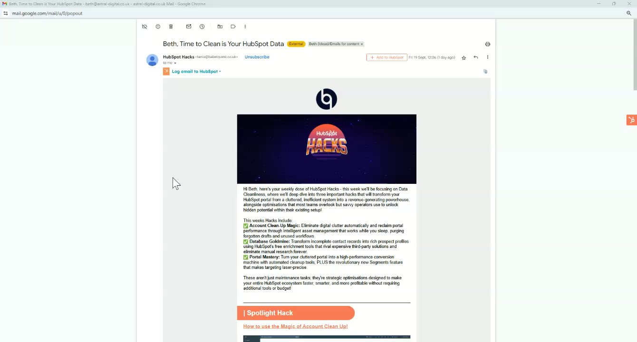The image size is (637, 342).
Task: Expand the 'to me' recipient details arrow
Action: 175,63
